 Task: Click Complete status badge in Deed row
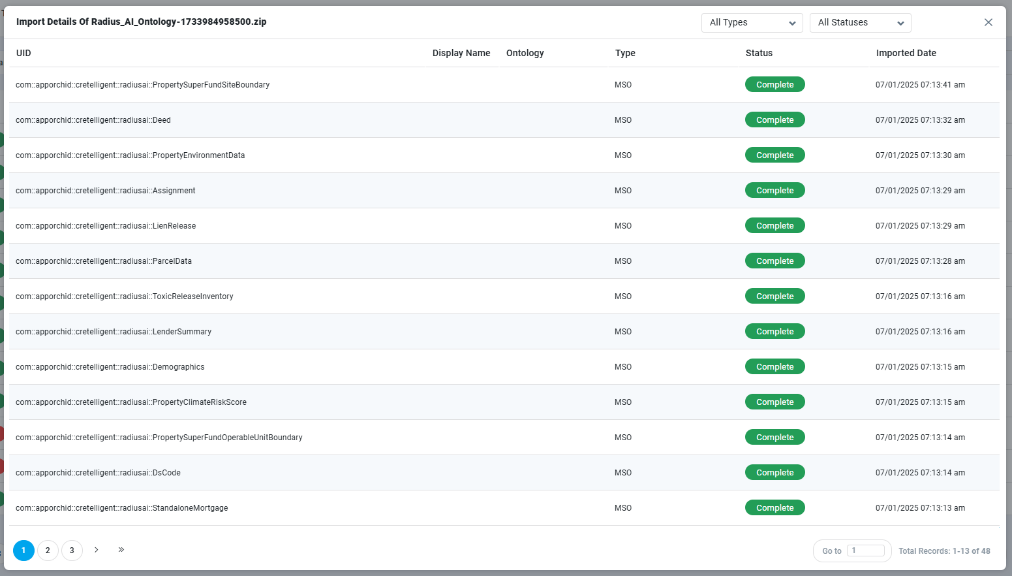pos(774,120)
